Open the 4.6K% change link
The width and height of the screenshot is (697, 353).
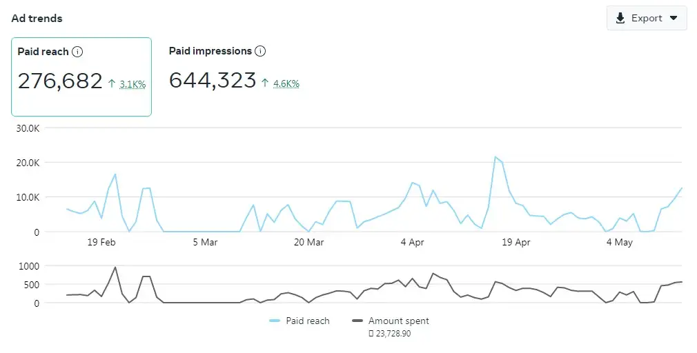(x=286, y=83)
